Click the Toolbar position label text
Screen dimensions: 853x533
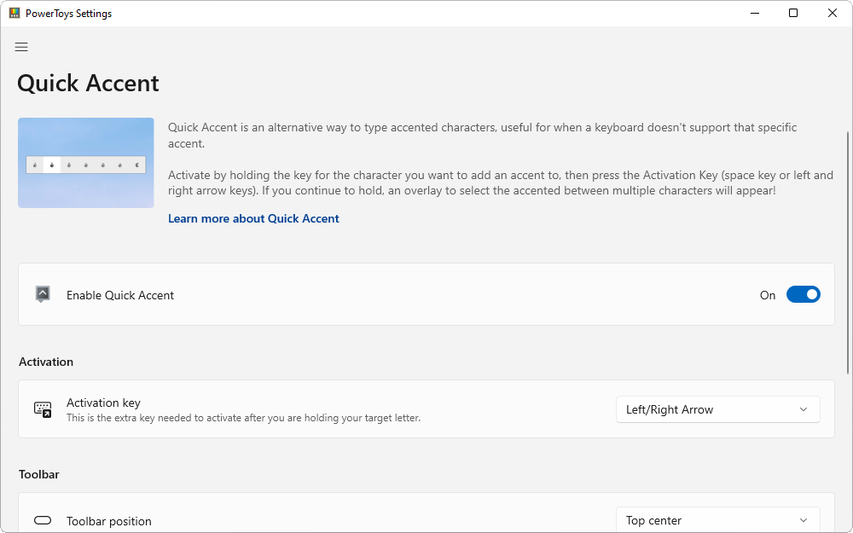[109, 521]
